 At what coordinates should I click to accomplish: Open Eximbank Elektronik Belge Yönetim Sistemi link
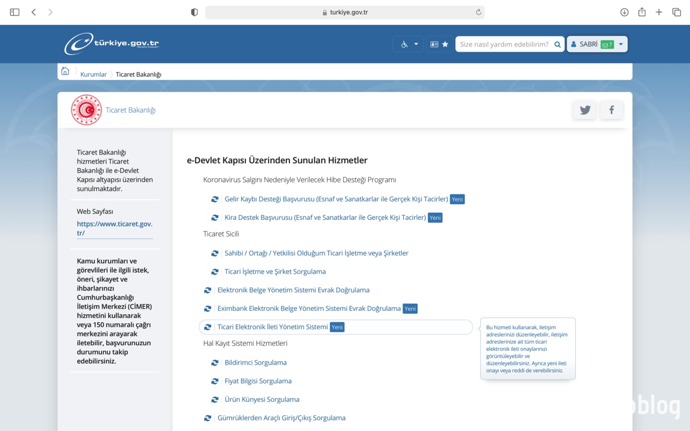(x=309, y=309)
